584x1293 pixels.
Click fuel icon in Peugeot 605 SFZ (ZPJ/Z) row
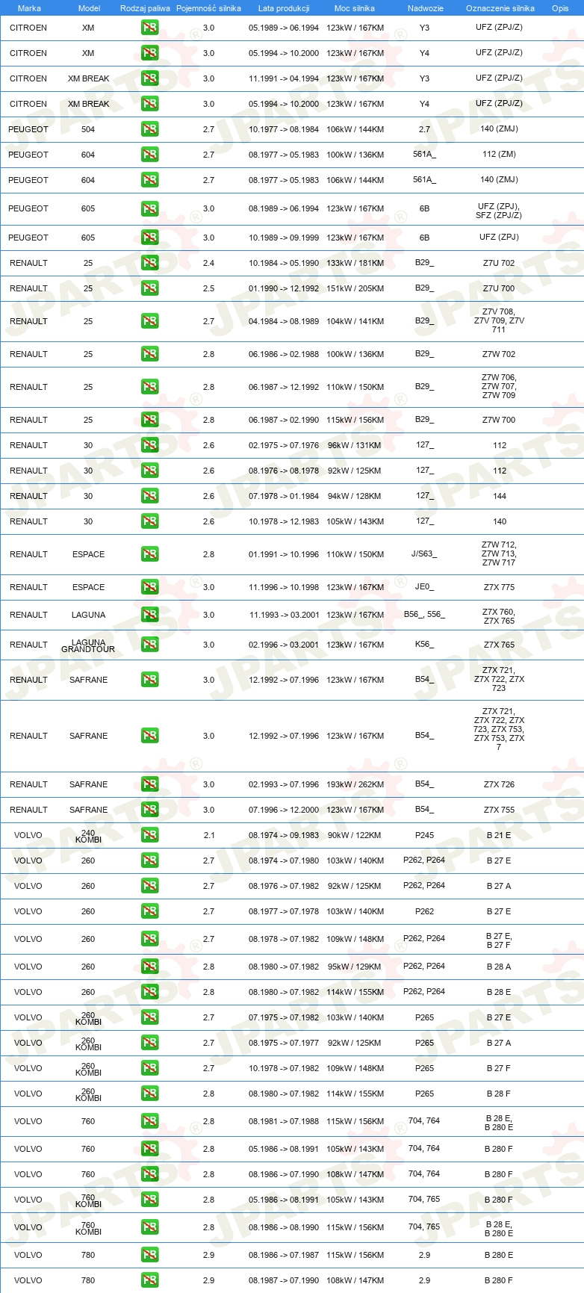pos(149,208)
